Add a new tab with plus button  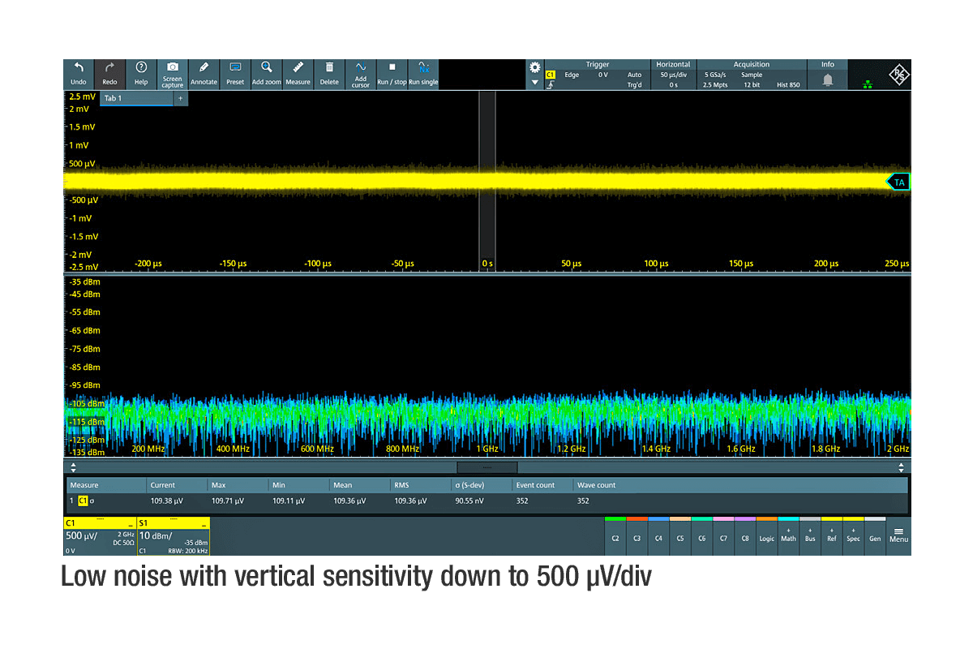tap(181, 98)
